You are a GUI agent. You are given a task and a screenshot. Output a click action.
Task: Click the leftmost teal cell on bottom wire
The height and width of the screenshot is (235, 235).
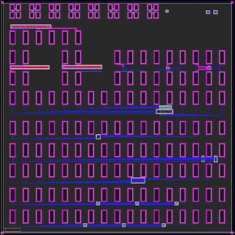tap(85, 225)
